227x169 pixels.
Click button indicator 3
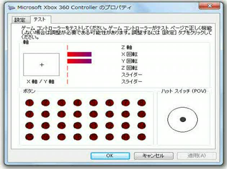pos(62,103)
